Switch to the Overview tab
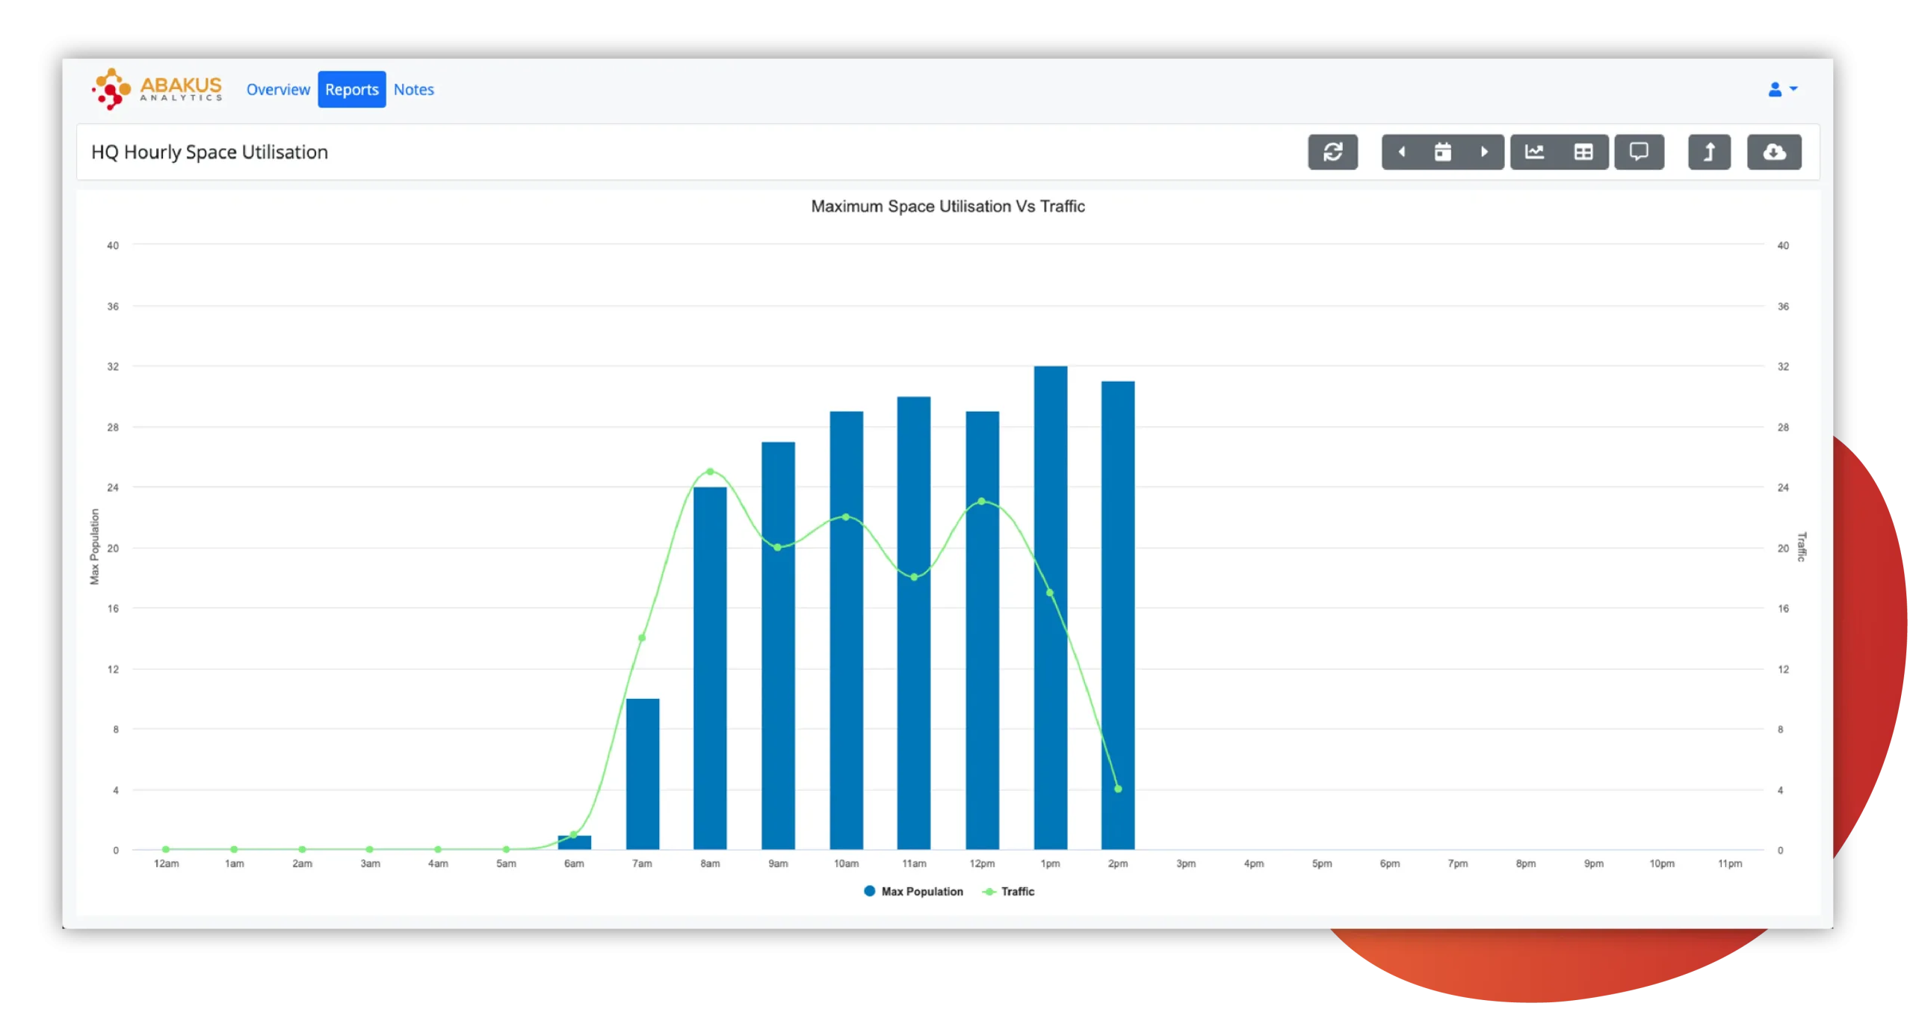Screen dimensions: 1913x1024 [278, 89]
